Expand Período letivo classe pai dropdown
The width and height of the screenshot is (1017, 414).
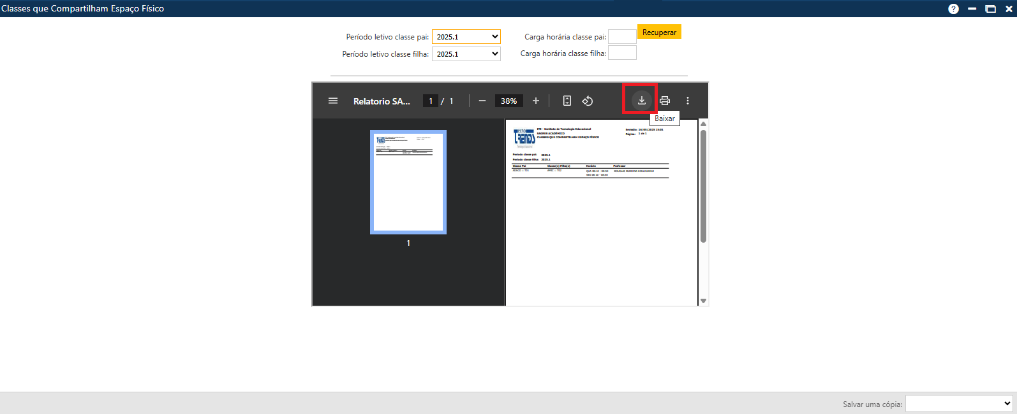[x=466, y=37]
